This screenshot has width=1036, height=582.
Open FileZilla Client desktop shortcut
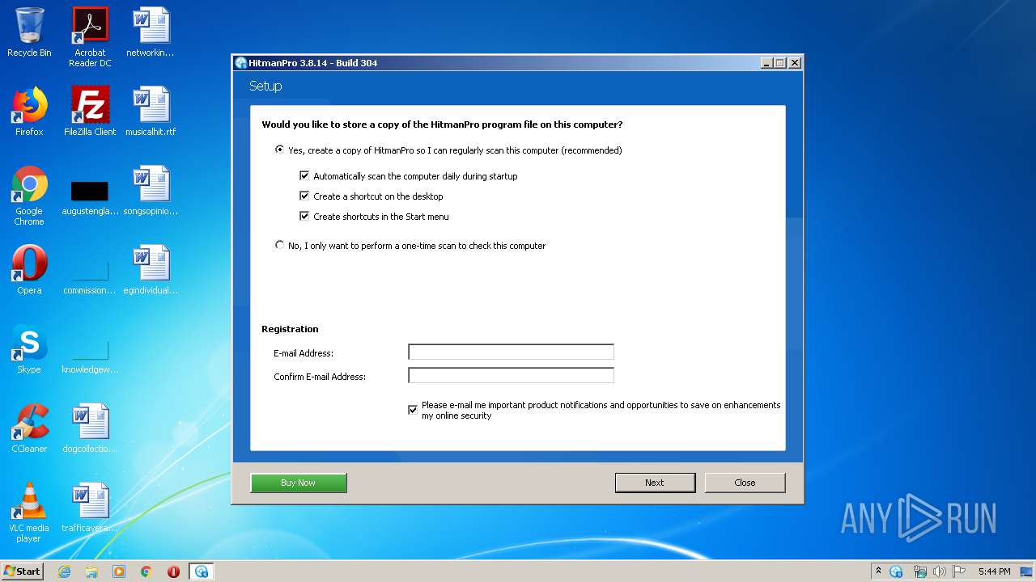click(90, 112)
